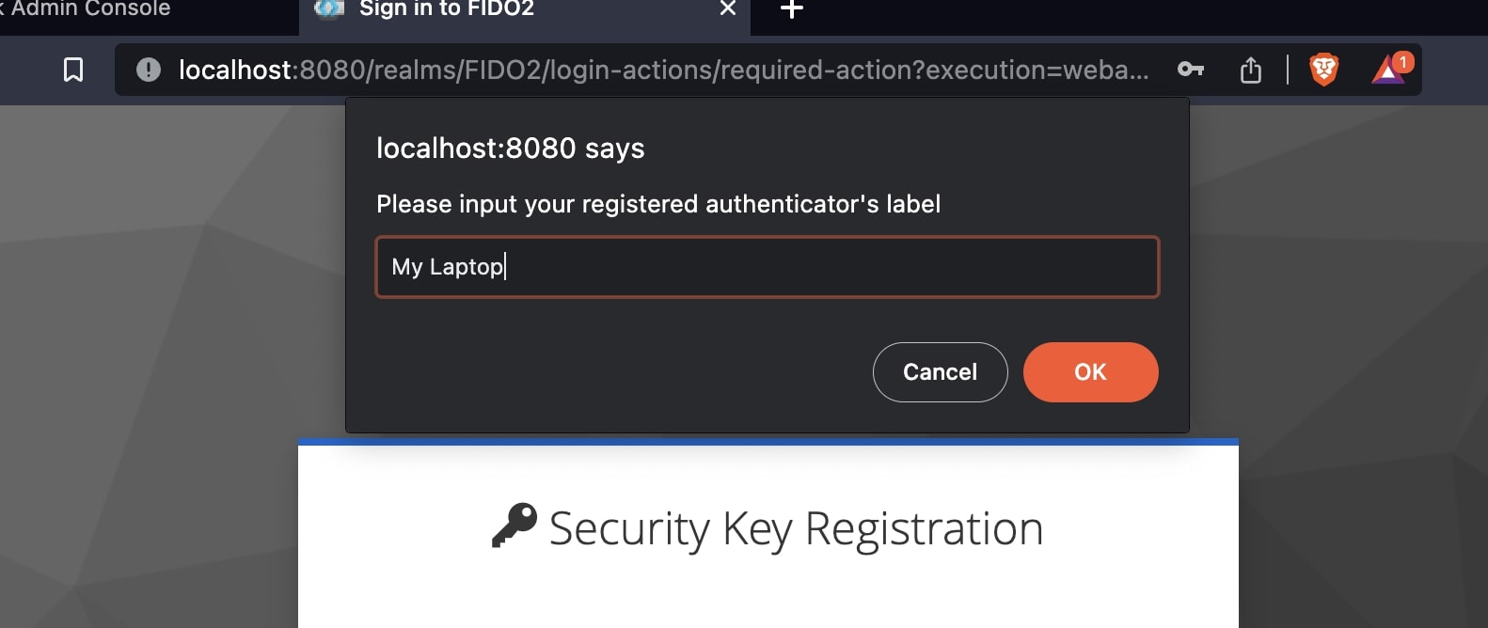Image resolution: width=1488 pixels, height=628 pixels.
Task: Focus the localhost:8080 address bar URL
Action: pyautogui.click(x=663, y=70)
